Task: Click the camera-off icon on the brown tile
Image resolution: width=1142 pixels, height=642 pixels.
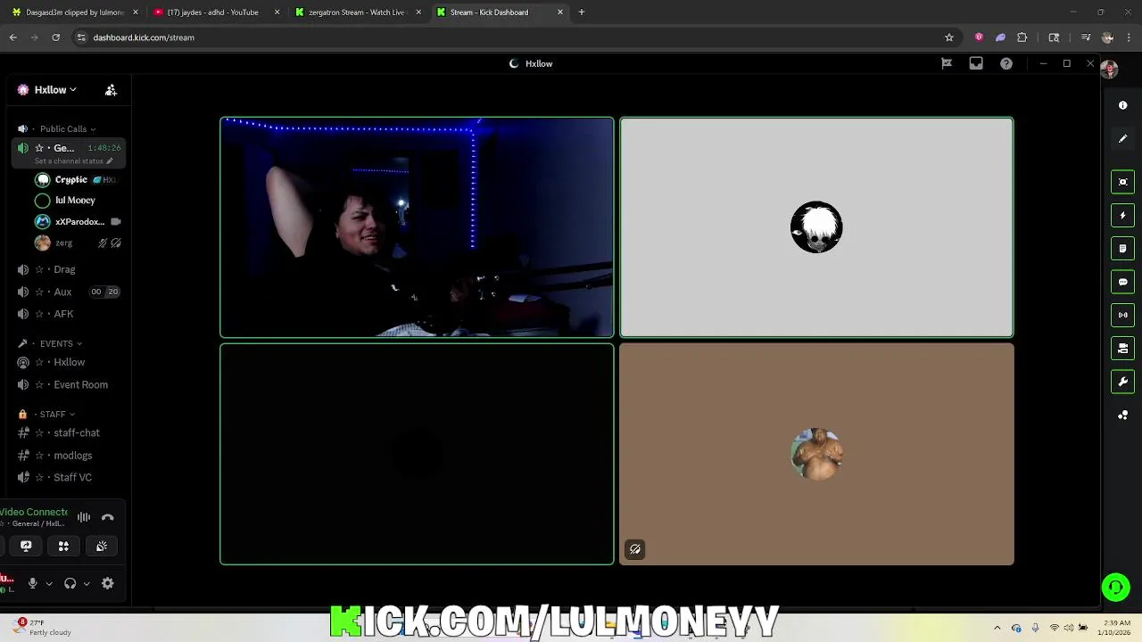Action: pos(635,549)
